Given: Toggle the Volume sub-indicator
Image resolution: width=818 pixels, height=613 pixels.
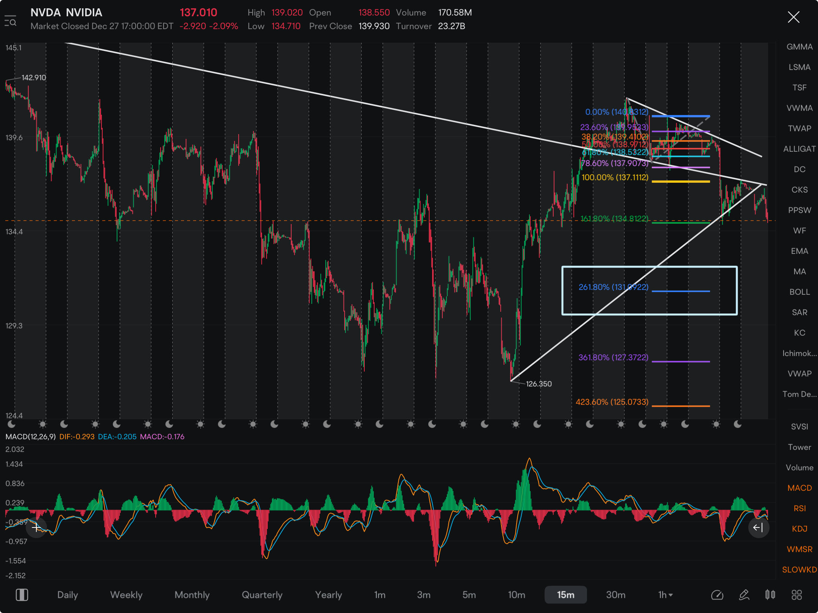Looking at the screenshot, I should (799, 467).
